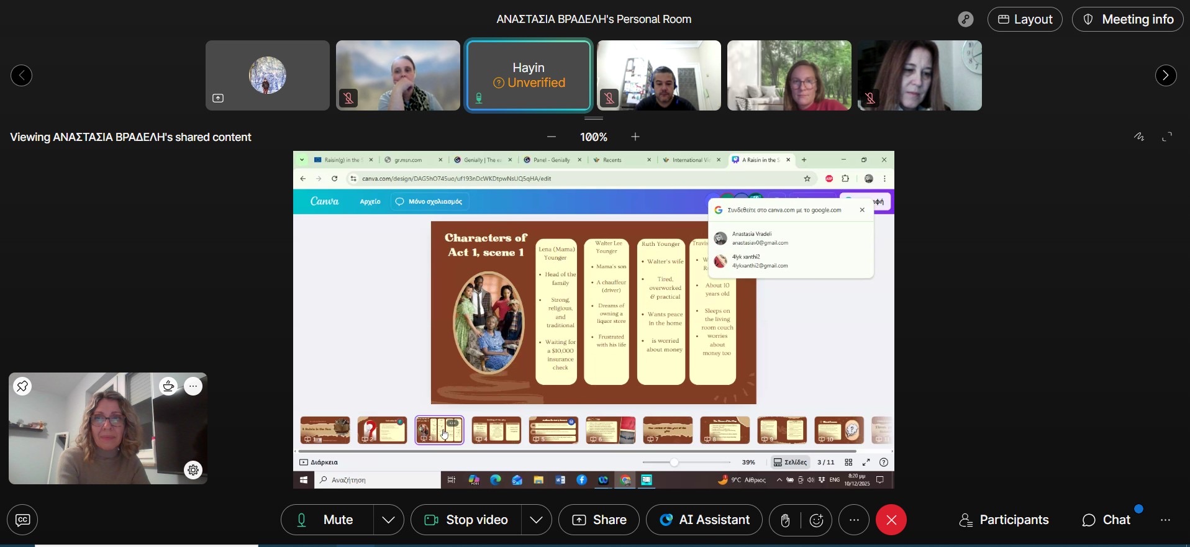Open self-view settings gear icon

pos(193,470)
